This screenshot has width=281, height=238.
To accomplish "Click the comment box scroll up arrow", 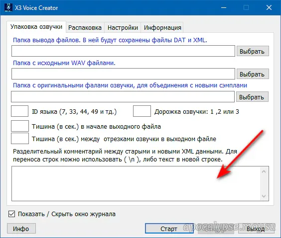I will (264, 171).
